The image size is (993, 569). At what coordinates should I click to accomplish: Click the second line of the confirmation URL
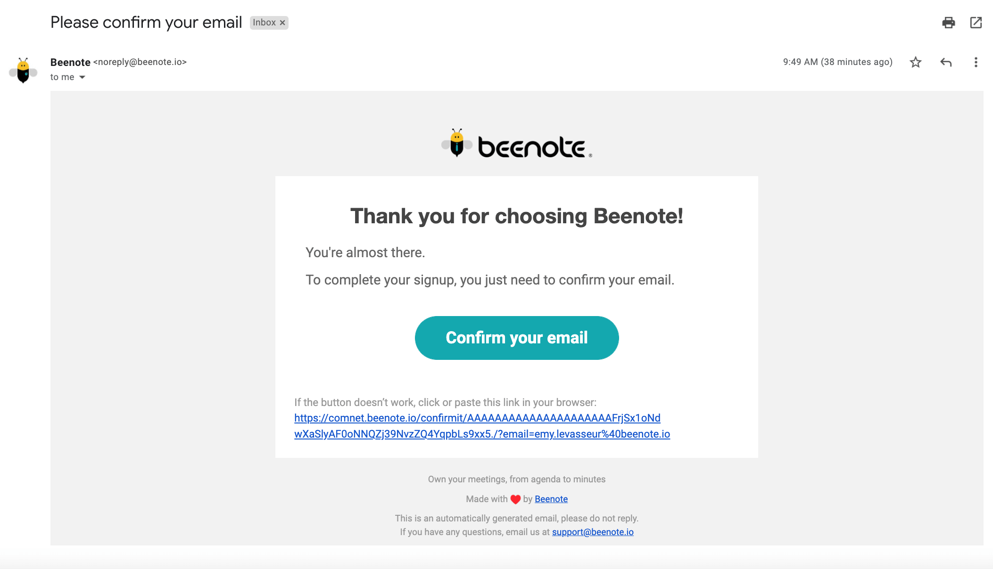(482, 434)
